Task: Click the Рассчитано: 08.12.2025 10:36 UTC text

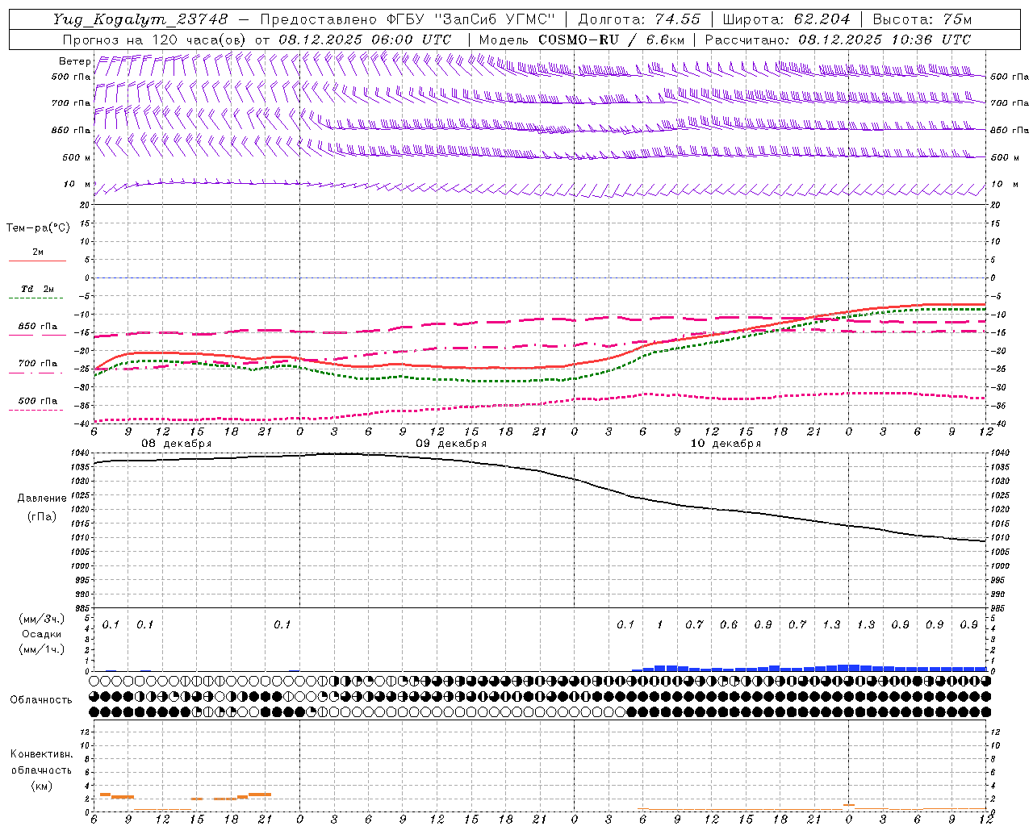Action: pos(838,40)
